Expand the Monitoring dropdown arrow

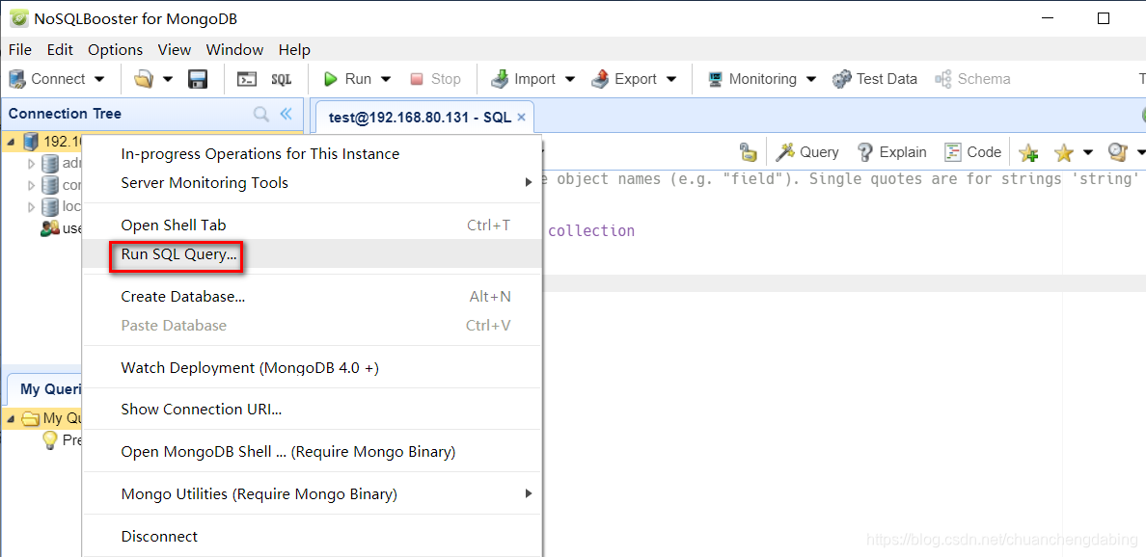coord(810,79)
